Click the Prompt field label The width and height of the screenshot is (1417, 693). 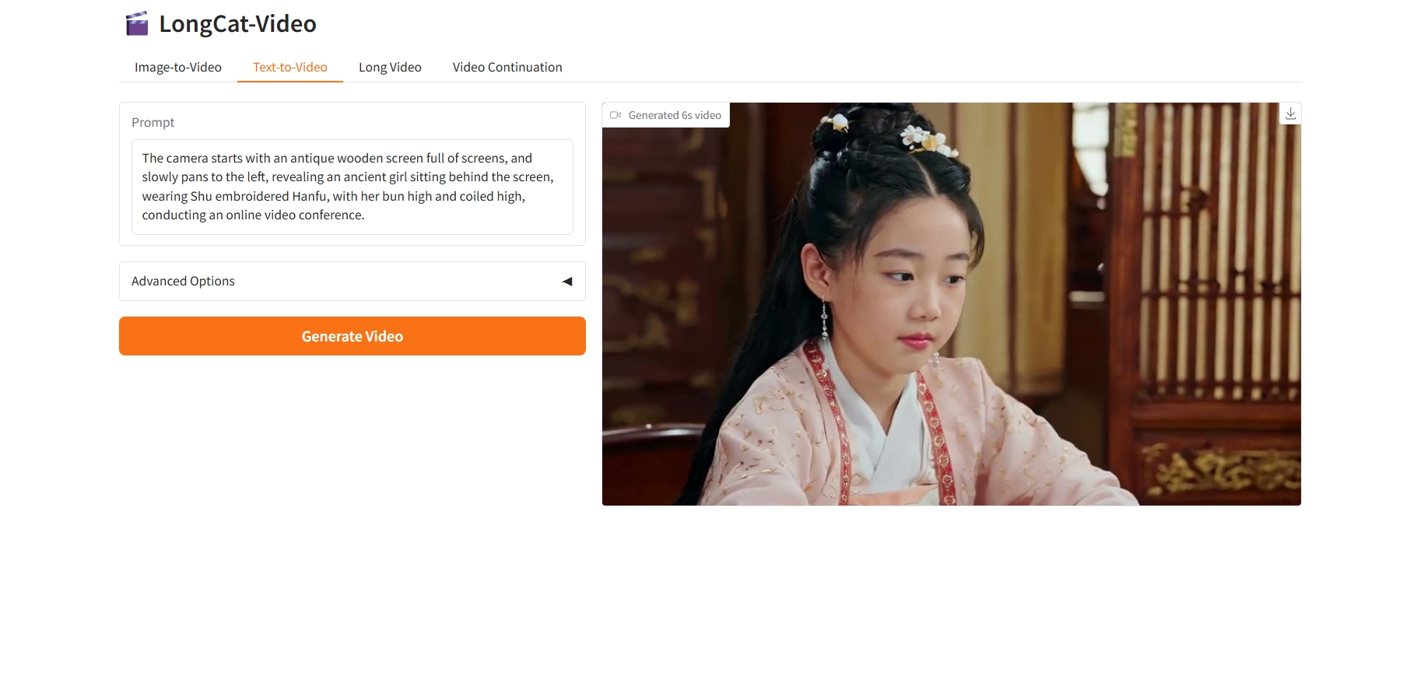(x=153, y=122)
